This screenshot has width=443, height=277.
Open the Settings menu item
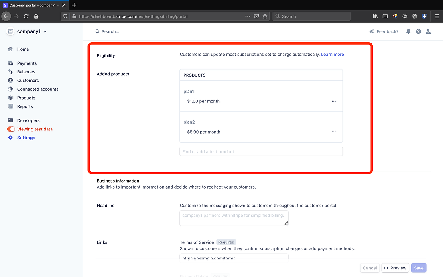coord(26,137)
